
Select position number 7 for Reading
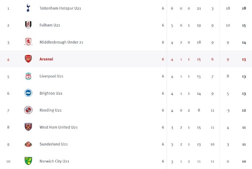[8, 111]
